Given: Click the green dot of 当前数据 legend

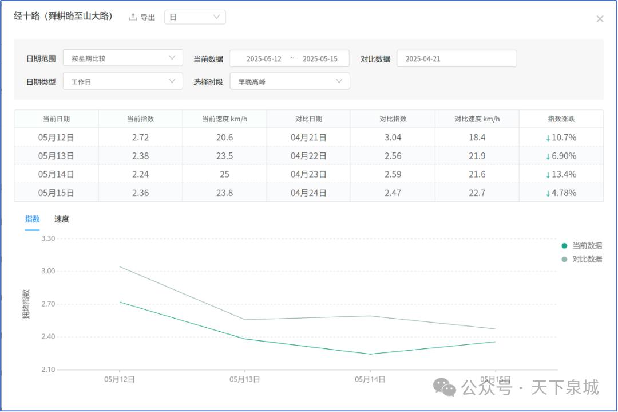Looking at the screenshot, I should pyautogui.click(x=564, y=246).
